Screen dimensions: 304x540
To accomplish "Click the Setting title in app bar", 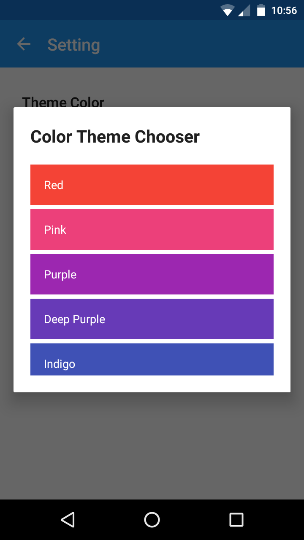I will tap(74, 45).
